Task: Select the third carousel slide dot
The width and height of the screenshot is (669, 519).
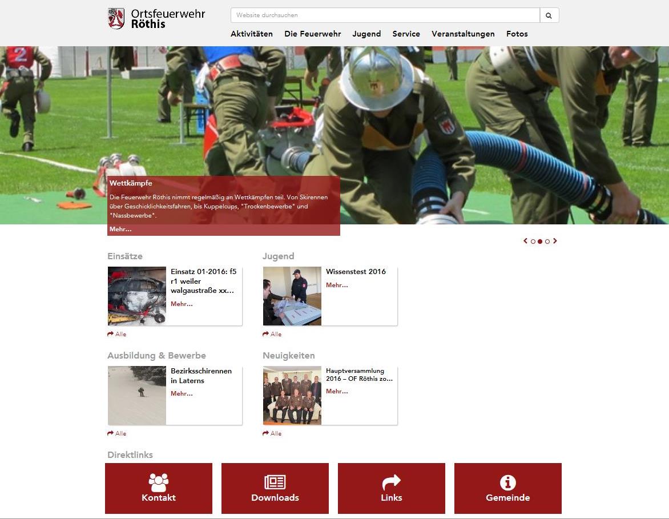Action: (547, 242)
